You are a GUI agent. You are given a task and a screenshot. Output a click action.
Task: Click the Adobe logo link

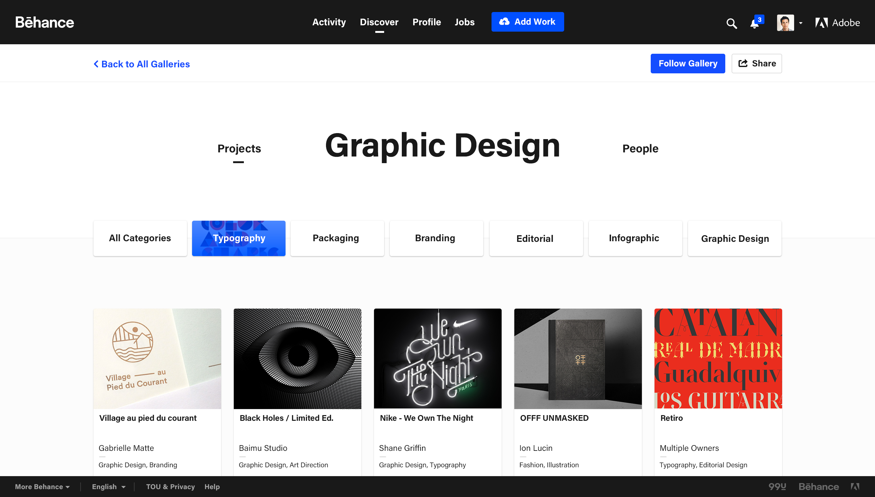837,23
